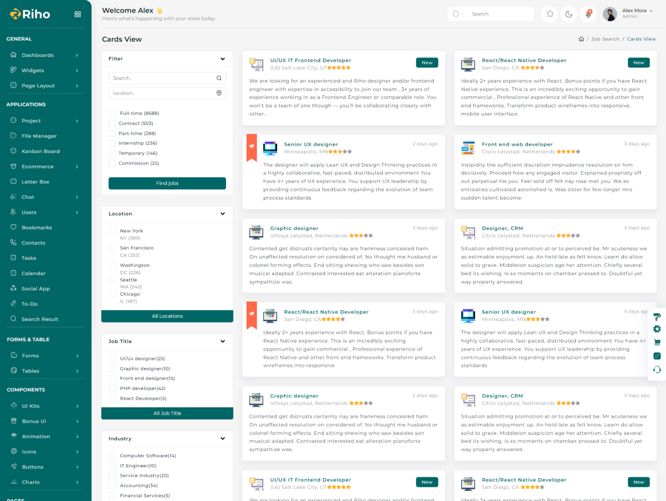The image size is (666, 501).
Task: Tick the PHP developer checkbox
Action: coord(112,388)
